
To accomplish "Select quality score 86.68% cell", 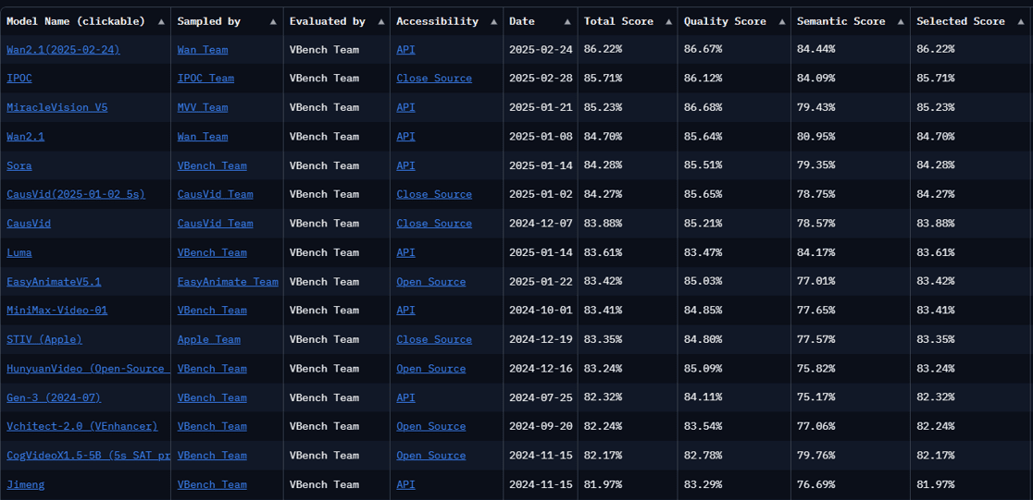I will [x=734, y=107].
